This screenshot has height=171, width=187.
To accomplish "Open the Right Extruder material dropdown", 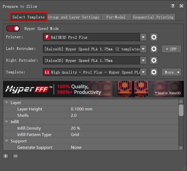I will pyautogui.click(x=143, y=60).
